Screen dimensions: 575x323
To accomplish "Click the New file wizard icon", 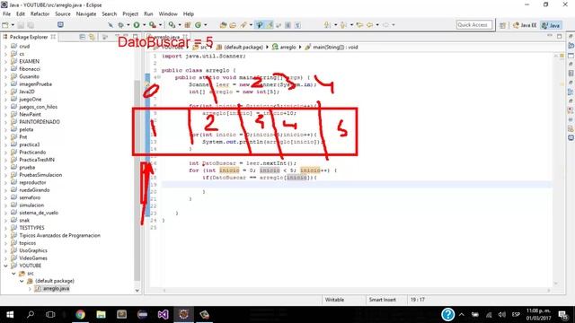I will [x=5, y=25].
